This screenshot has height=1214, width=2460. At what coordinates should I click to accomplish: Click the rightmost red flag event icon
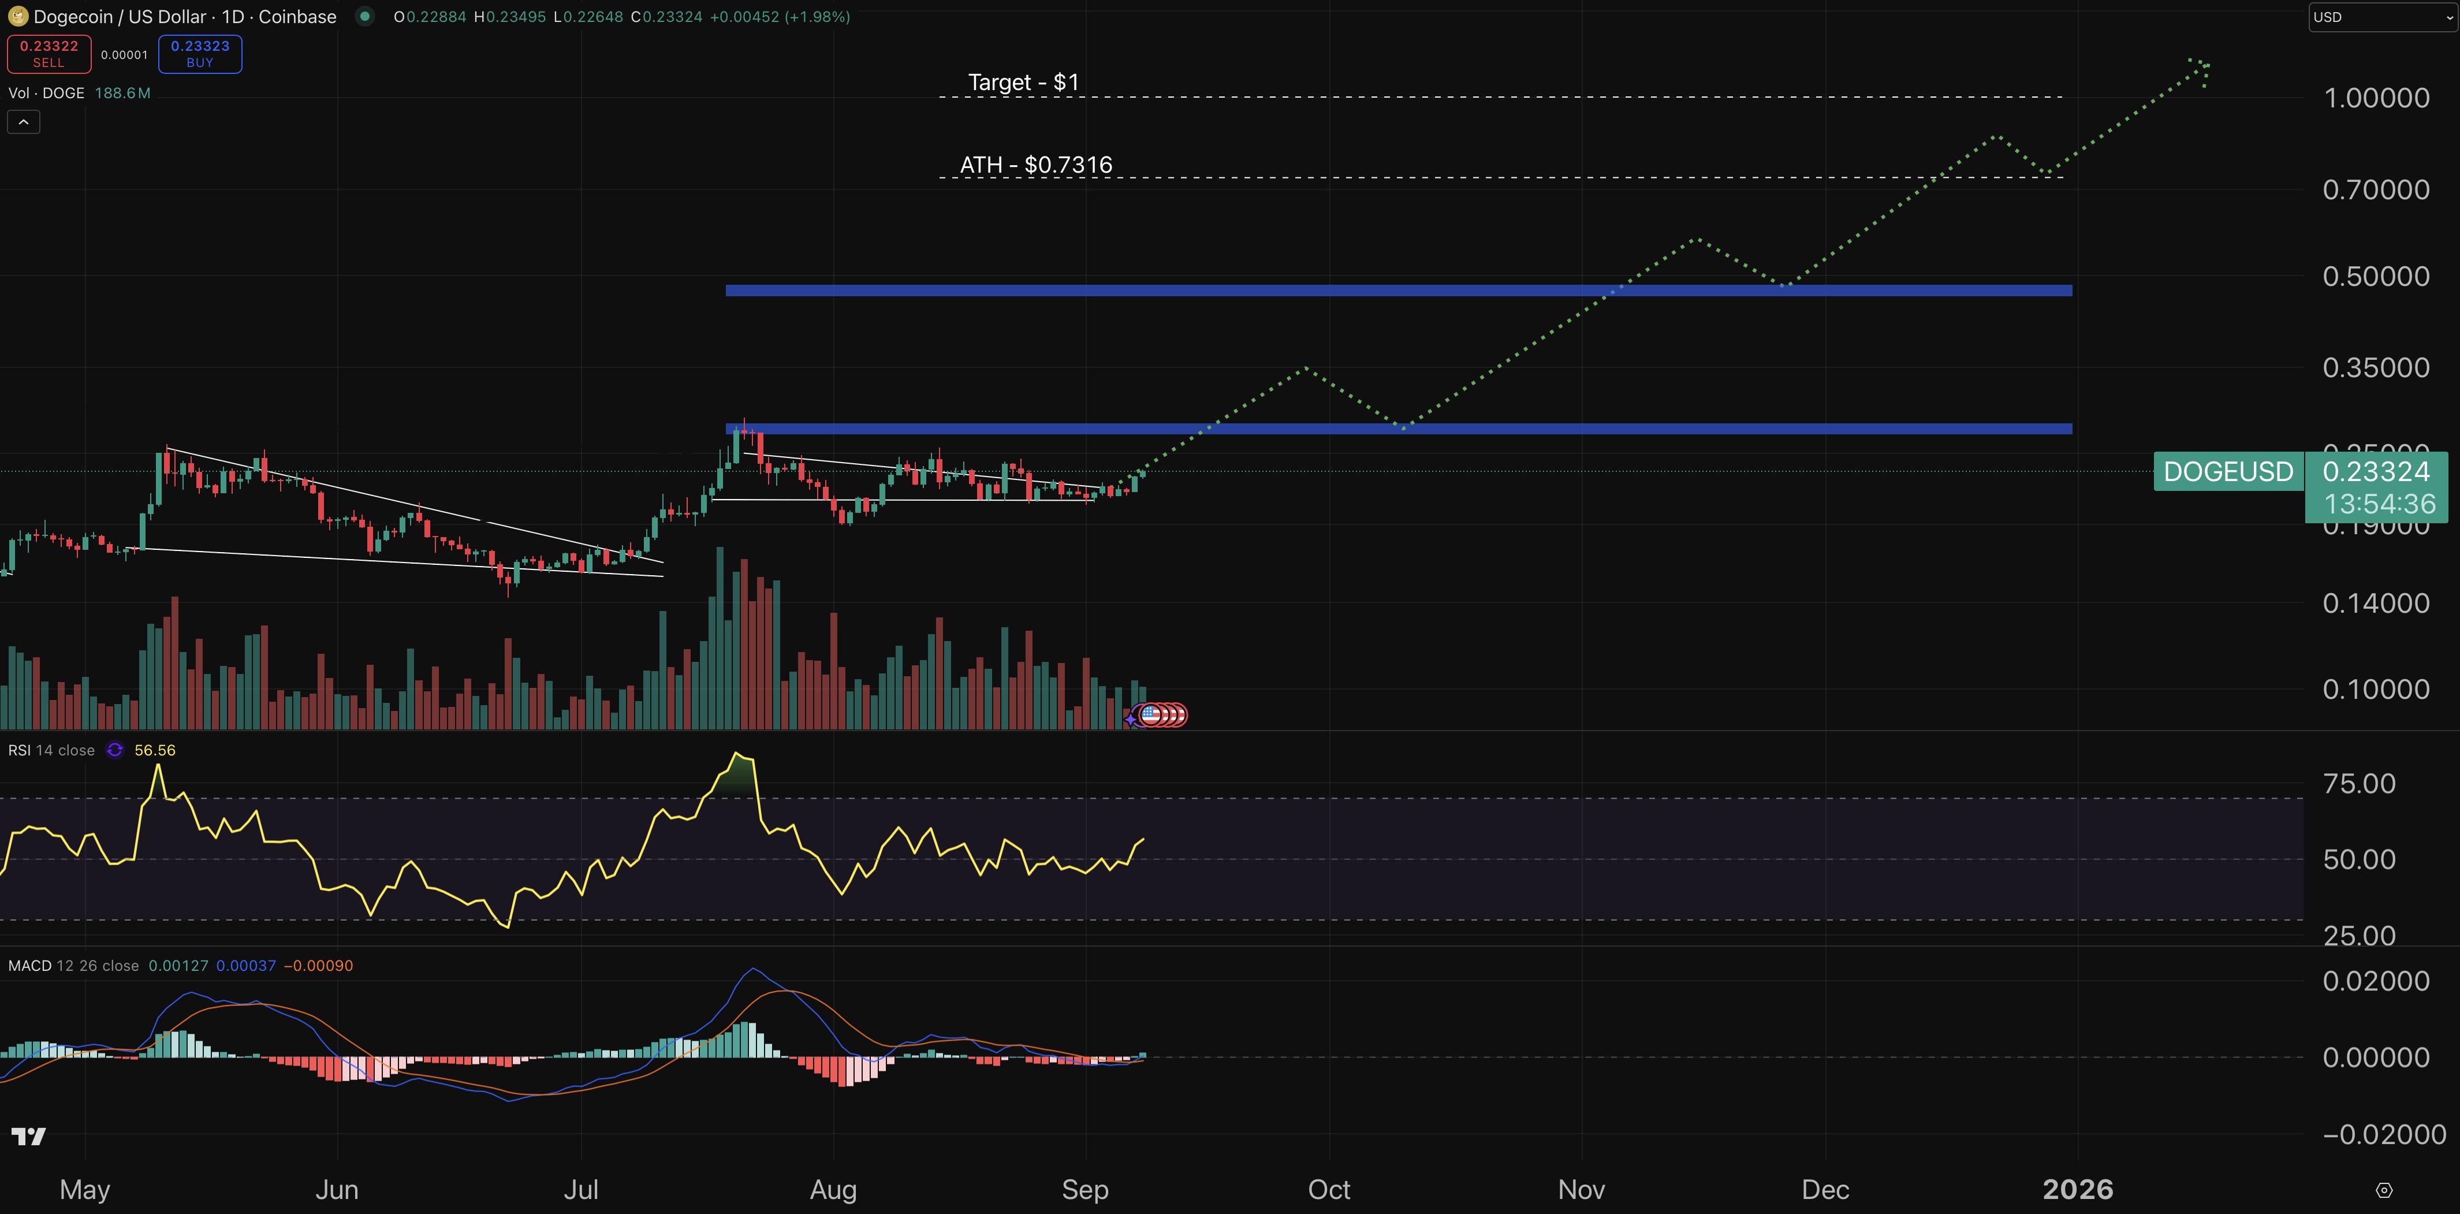click(x=1182, y=714)
